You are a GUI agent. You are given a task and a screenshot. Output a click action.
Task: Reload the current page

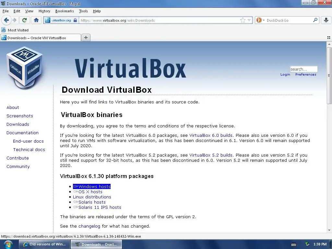click(25, 20)
